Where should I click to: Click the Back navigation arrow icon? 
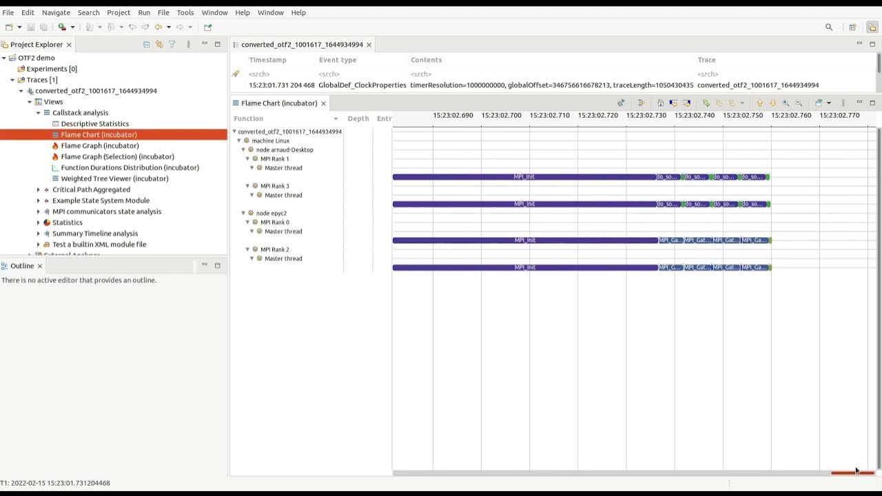(x=158, y=27)
